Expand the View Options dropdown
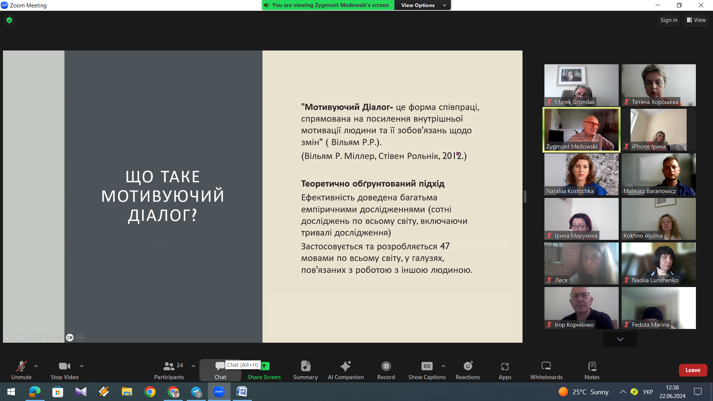This screenshot has height=401, width=713. [x=423, y=5]
